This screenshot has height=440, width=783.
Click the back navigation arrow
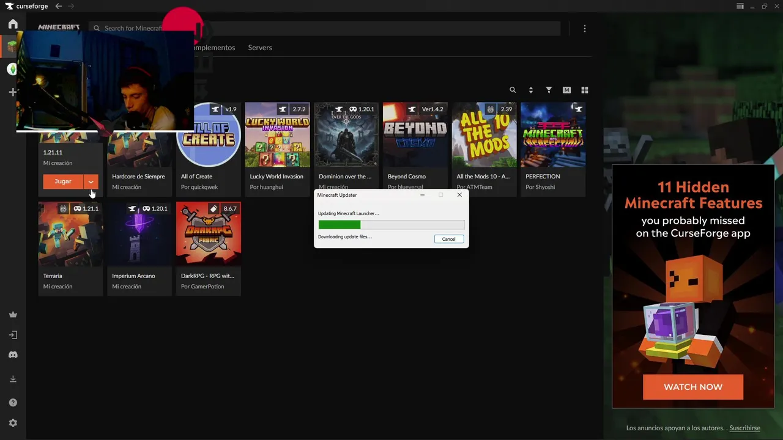59,6
